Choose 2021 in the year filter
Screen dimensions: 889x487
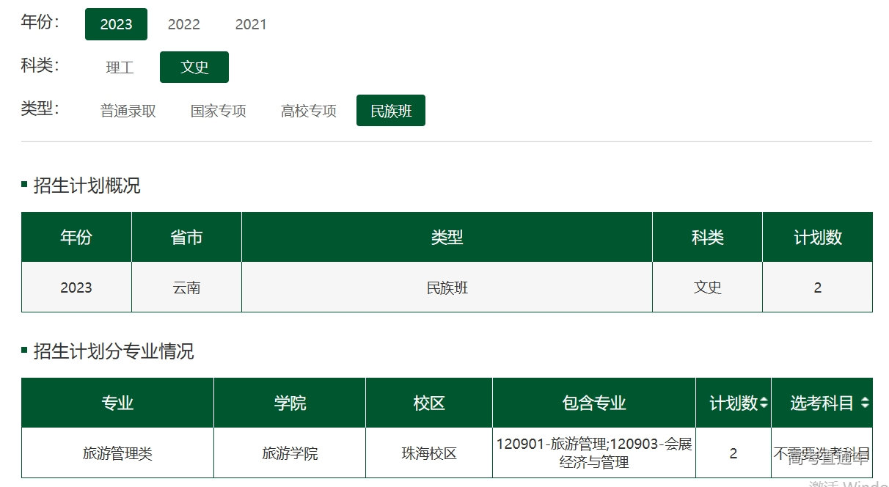click(x=251, y=24)
